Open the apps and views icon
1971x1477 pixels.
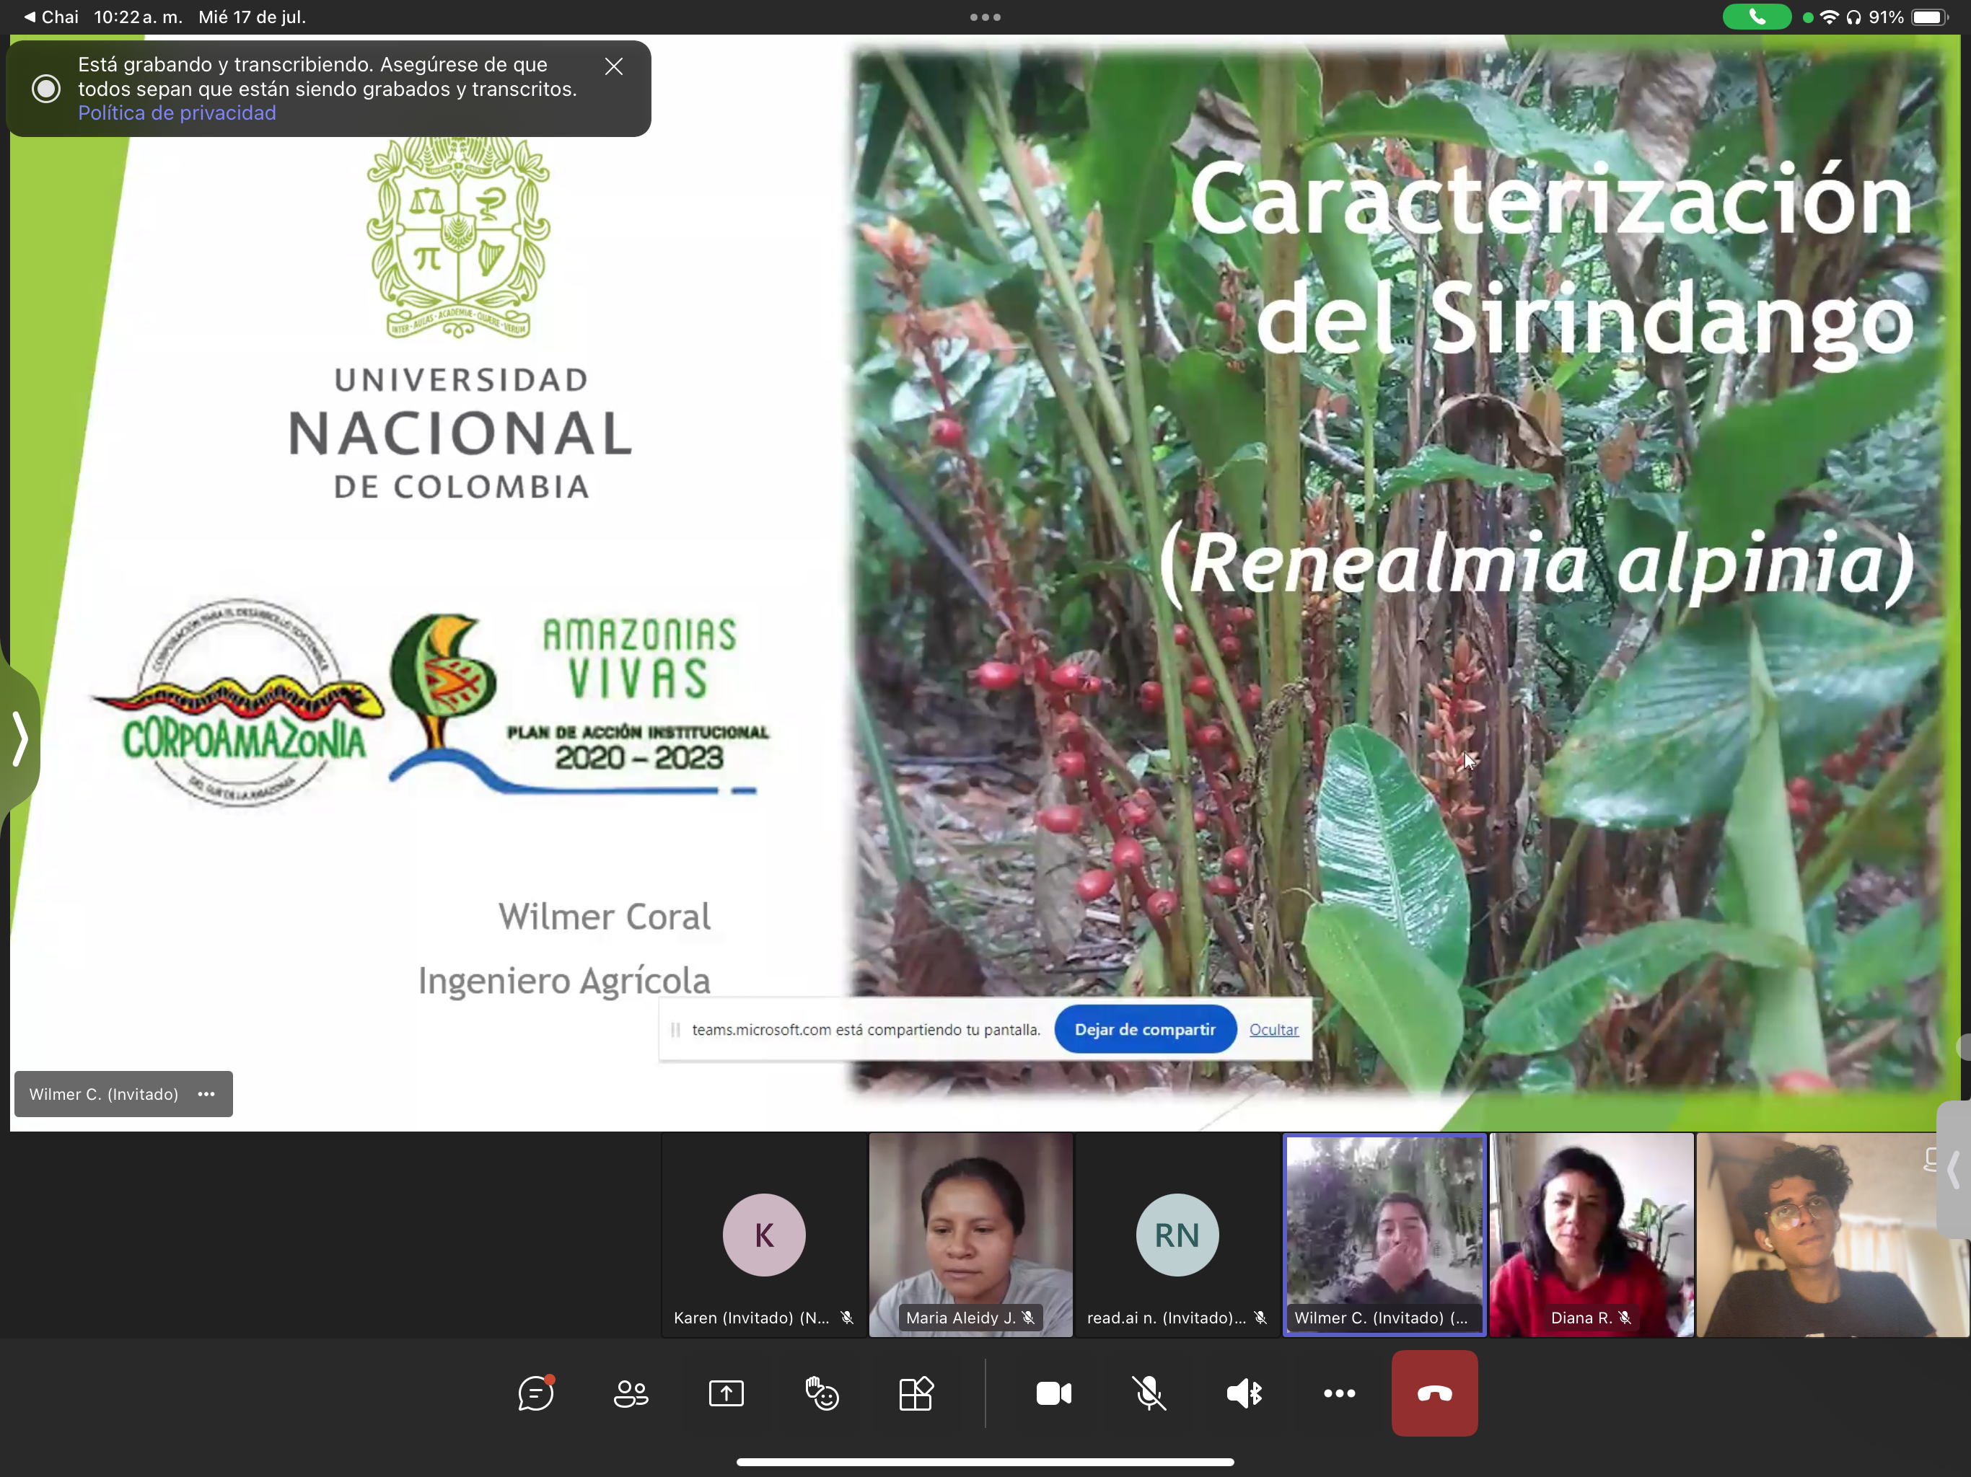click(916, 1393)
